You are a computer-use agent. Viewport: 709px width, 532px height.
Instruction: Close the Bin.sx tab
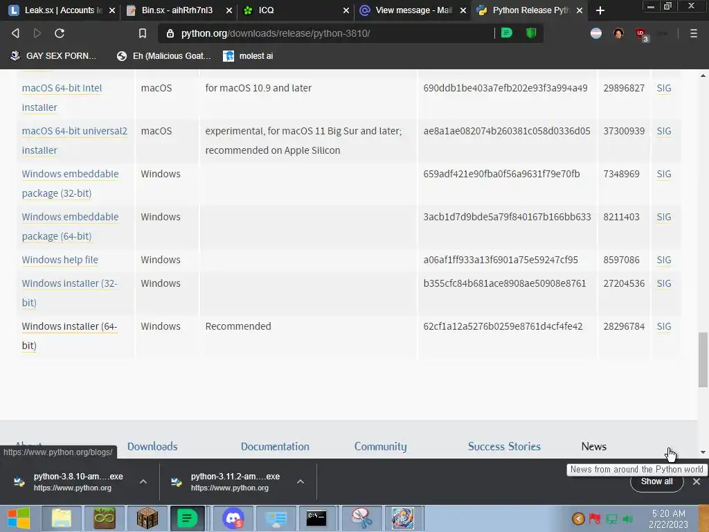point(228,10)
